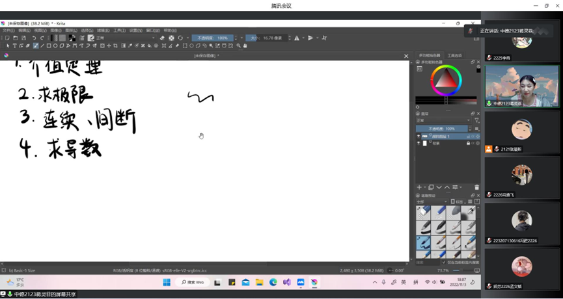Open the 文件 menu
Viewport: 563px width, 299px height.
point(8,31)
